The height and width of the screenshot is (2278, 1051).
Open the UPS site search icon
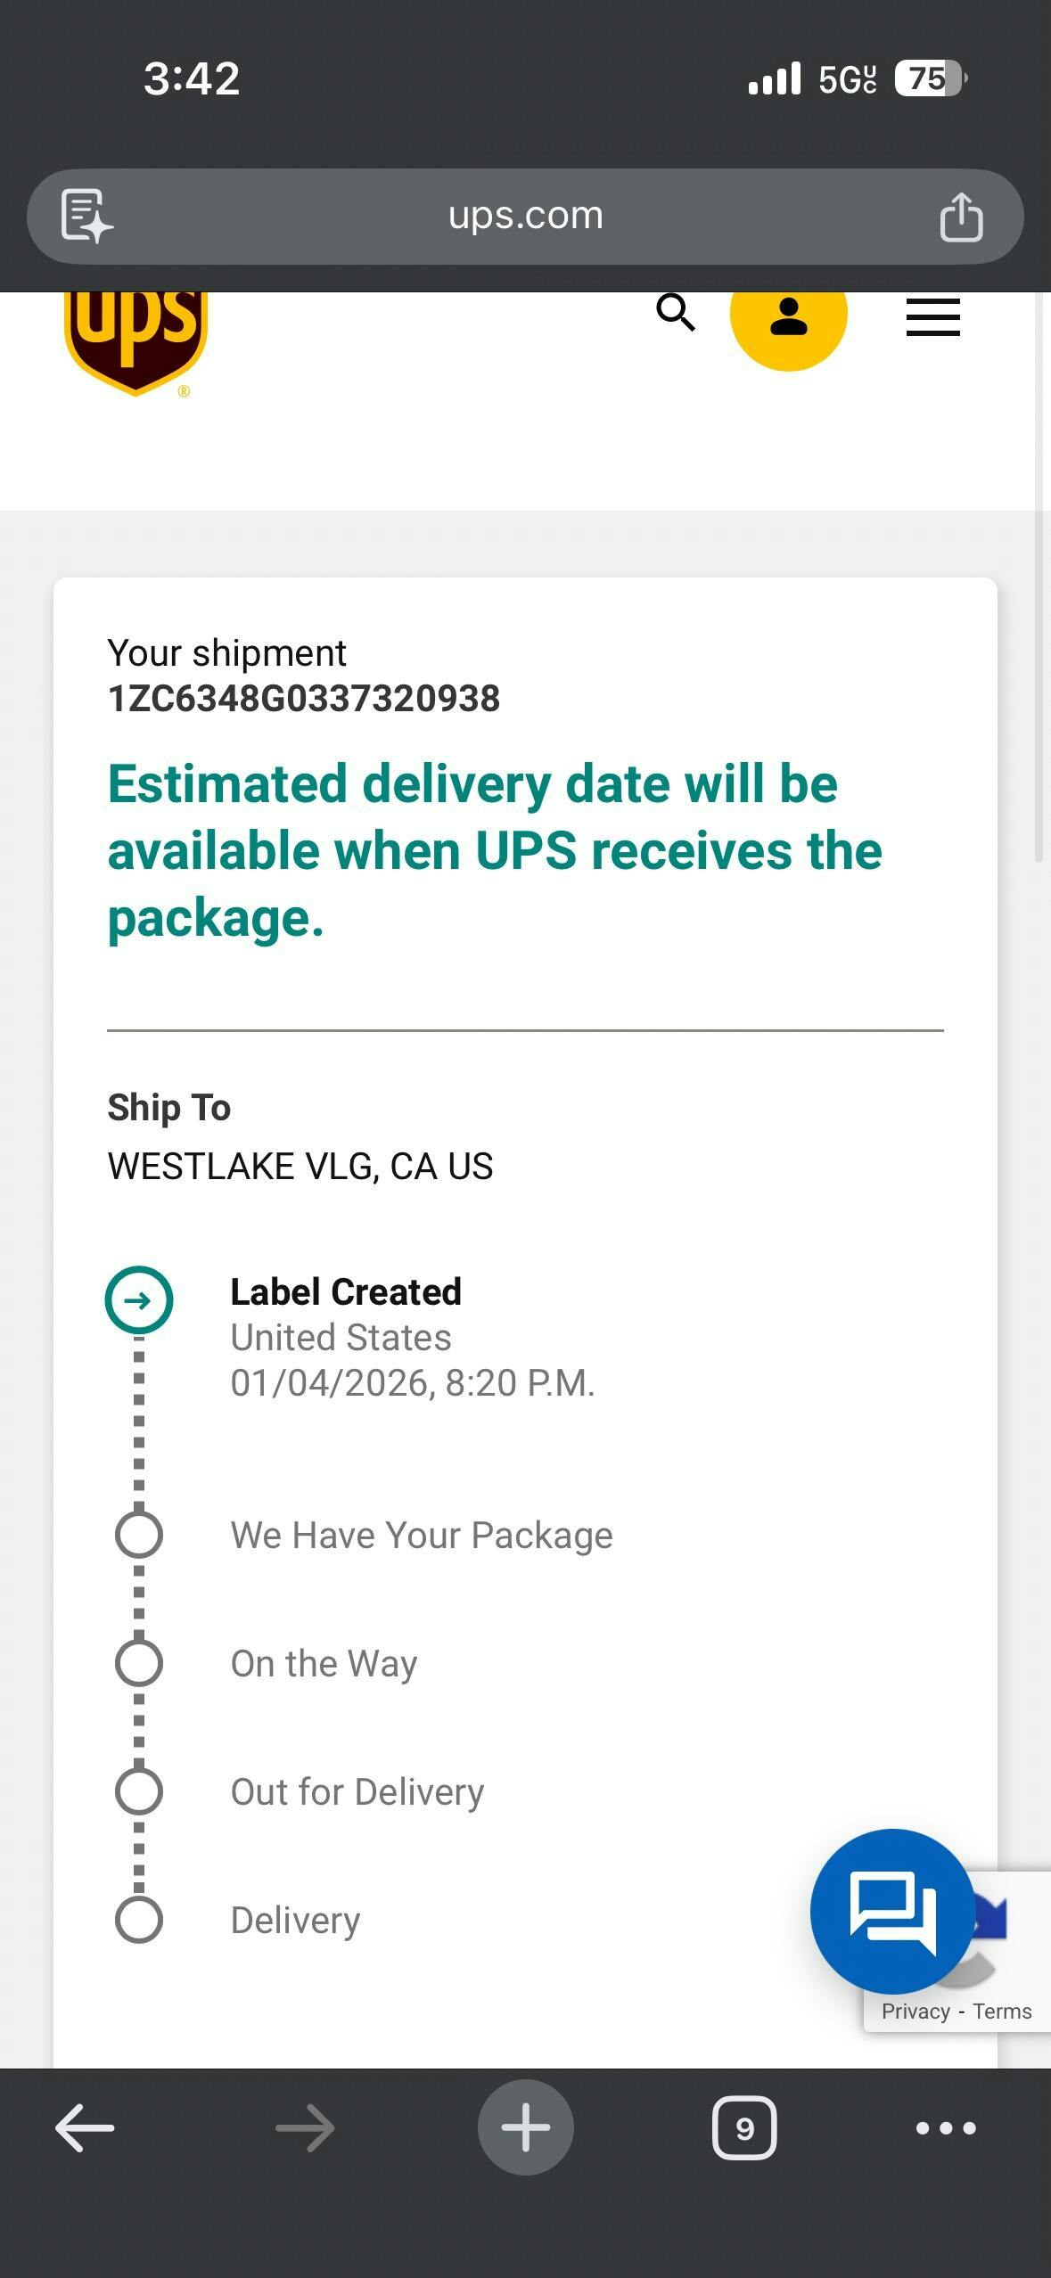pyautogui.click(x=675, y=313)
